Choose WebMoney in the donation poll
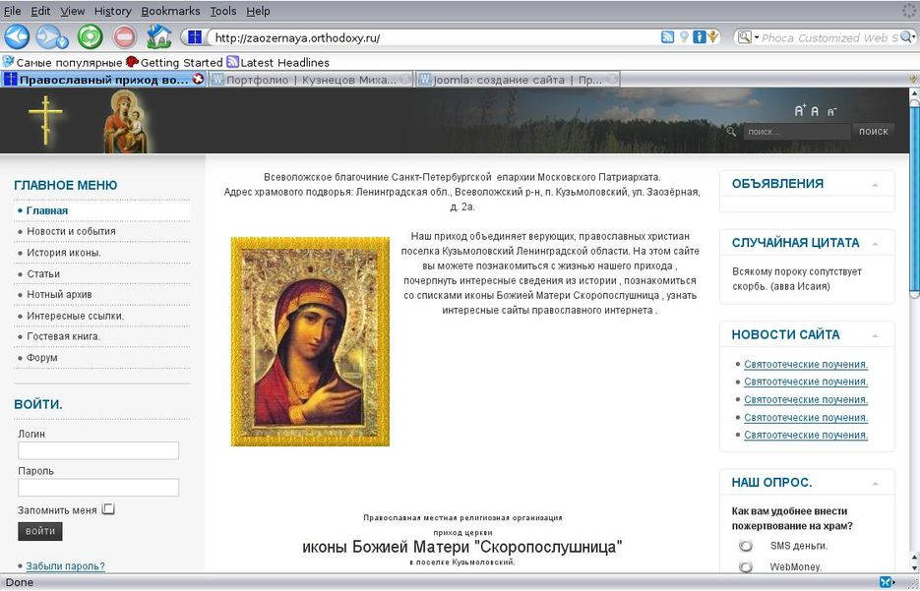920x591 pixels. (x=745, y=566)
